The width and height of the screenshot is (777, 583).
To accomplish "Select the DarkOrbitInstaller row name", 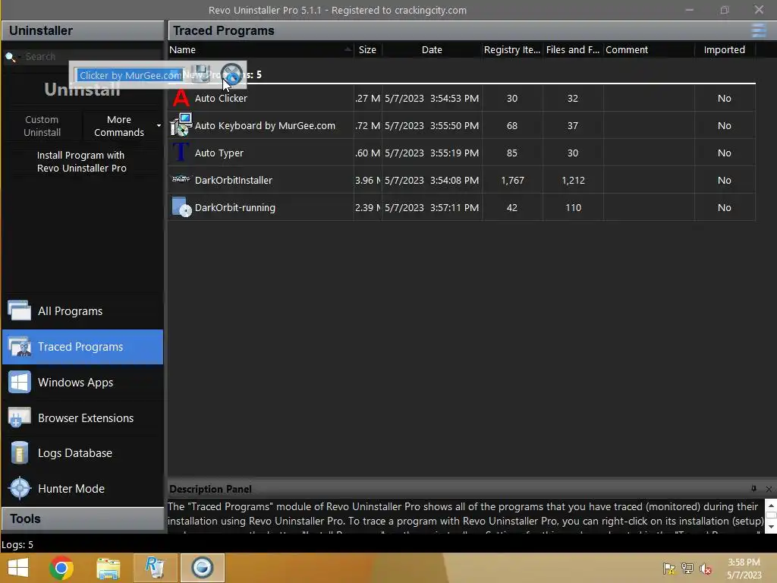I will (234, 180).
